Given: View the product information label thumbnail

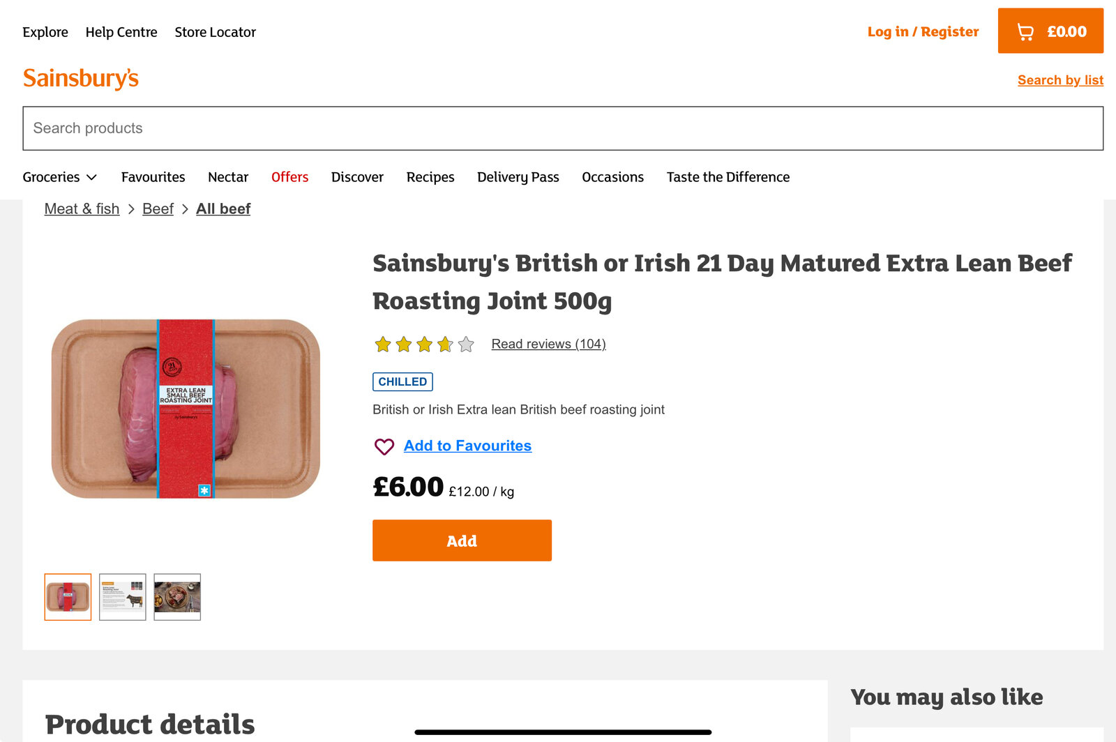Looking at the screenshot, I should pyautogui.click(x=123, y=597).
